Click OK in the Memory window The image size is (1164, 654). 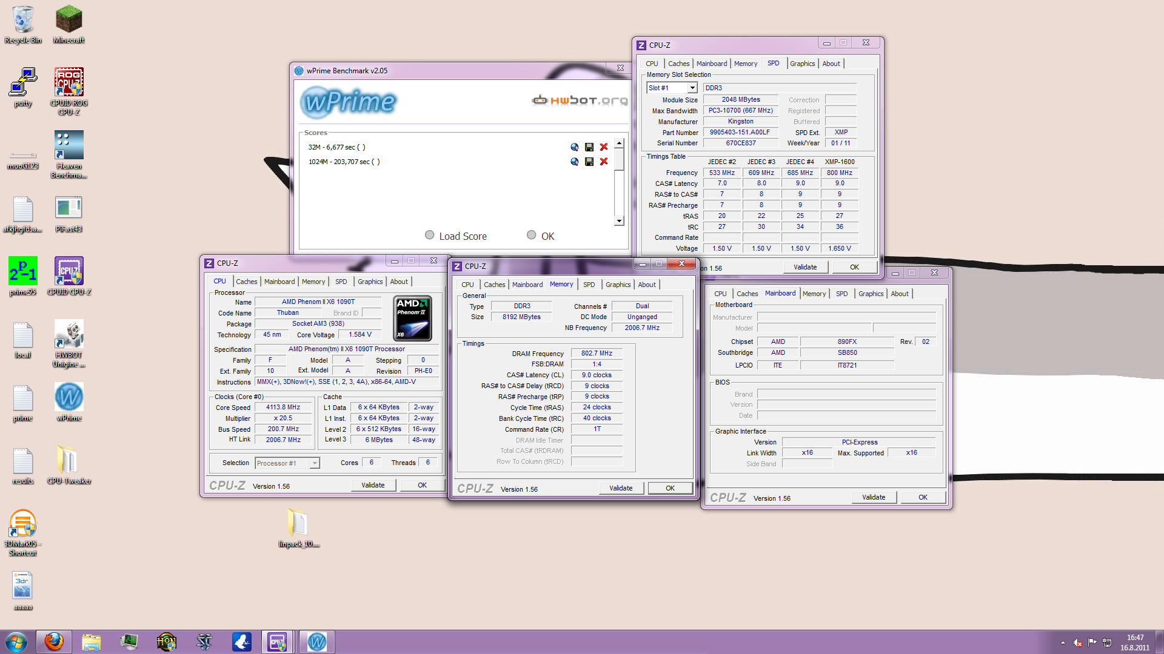670,488
